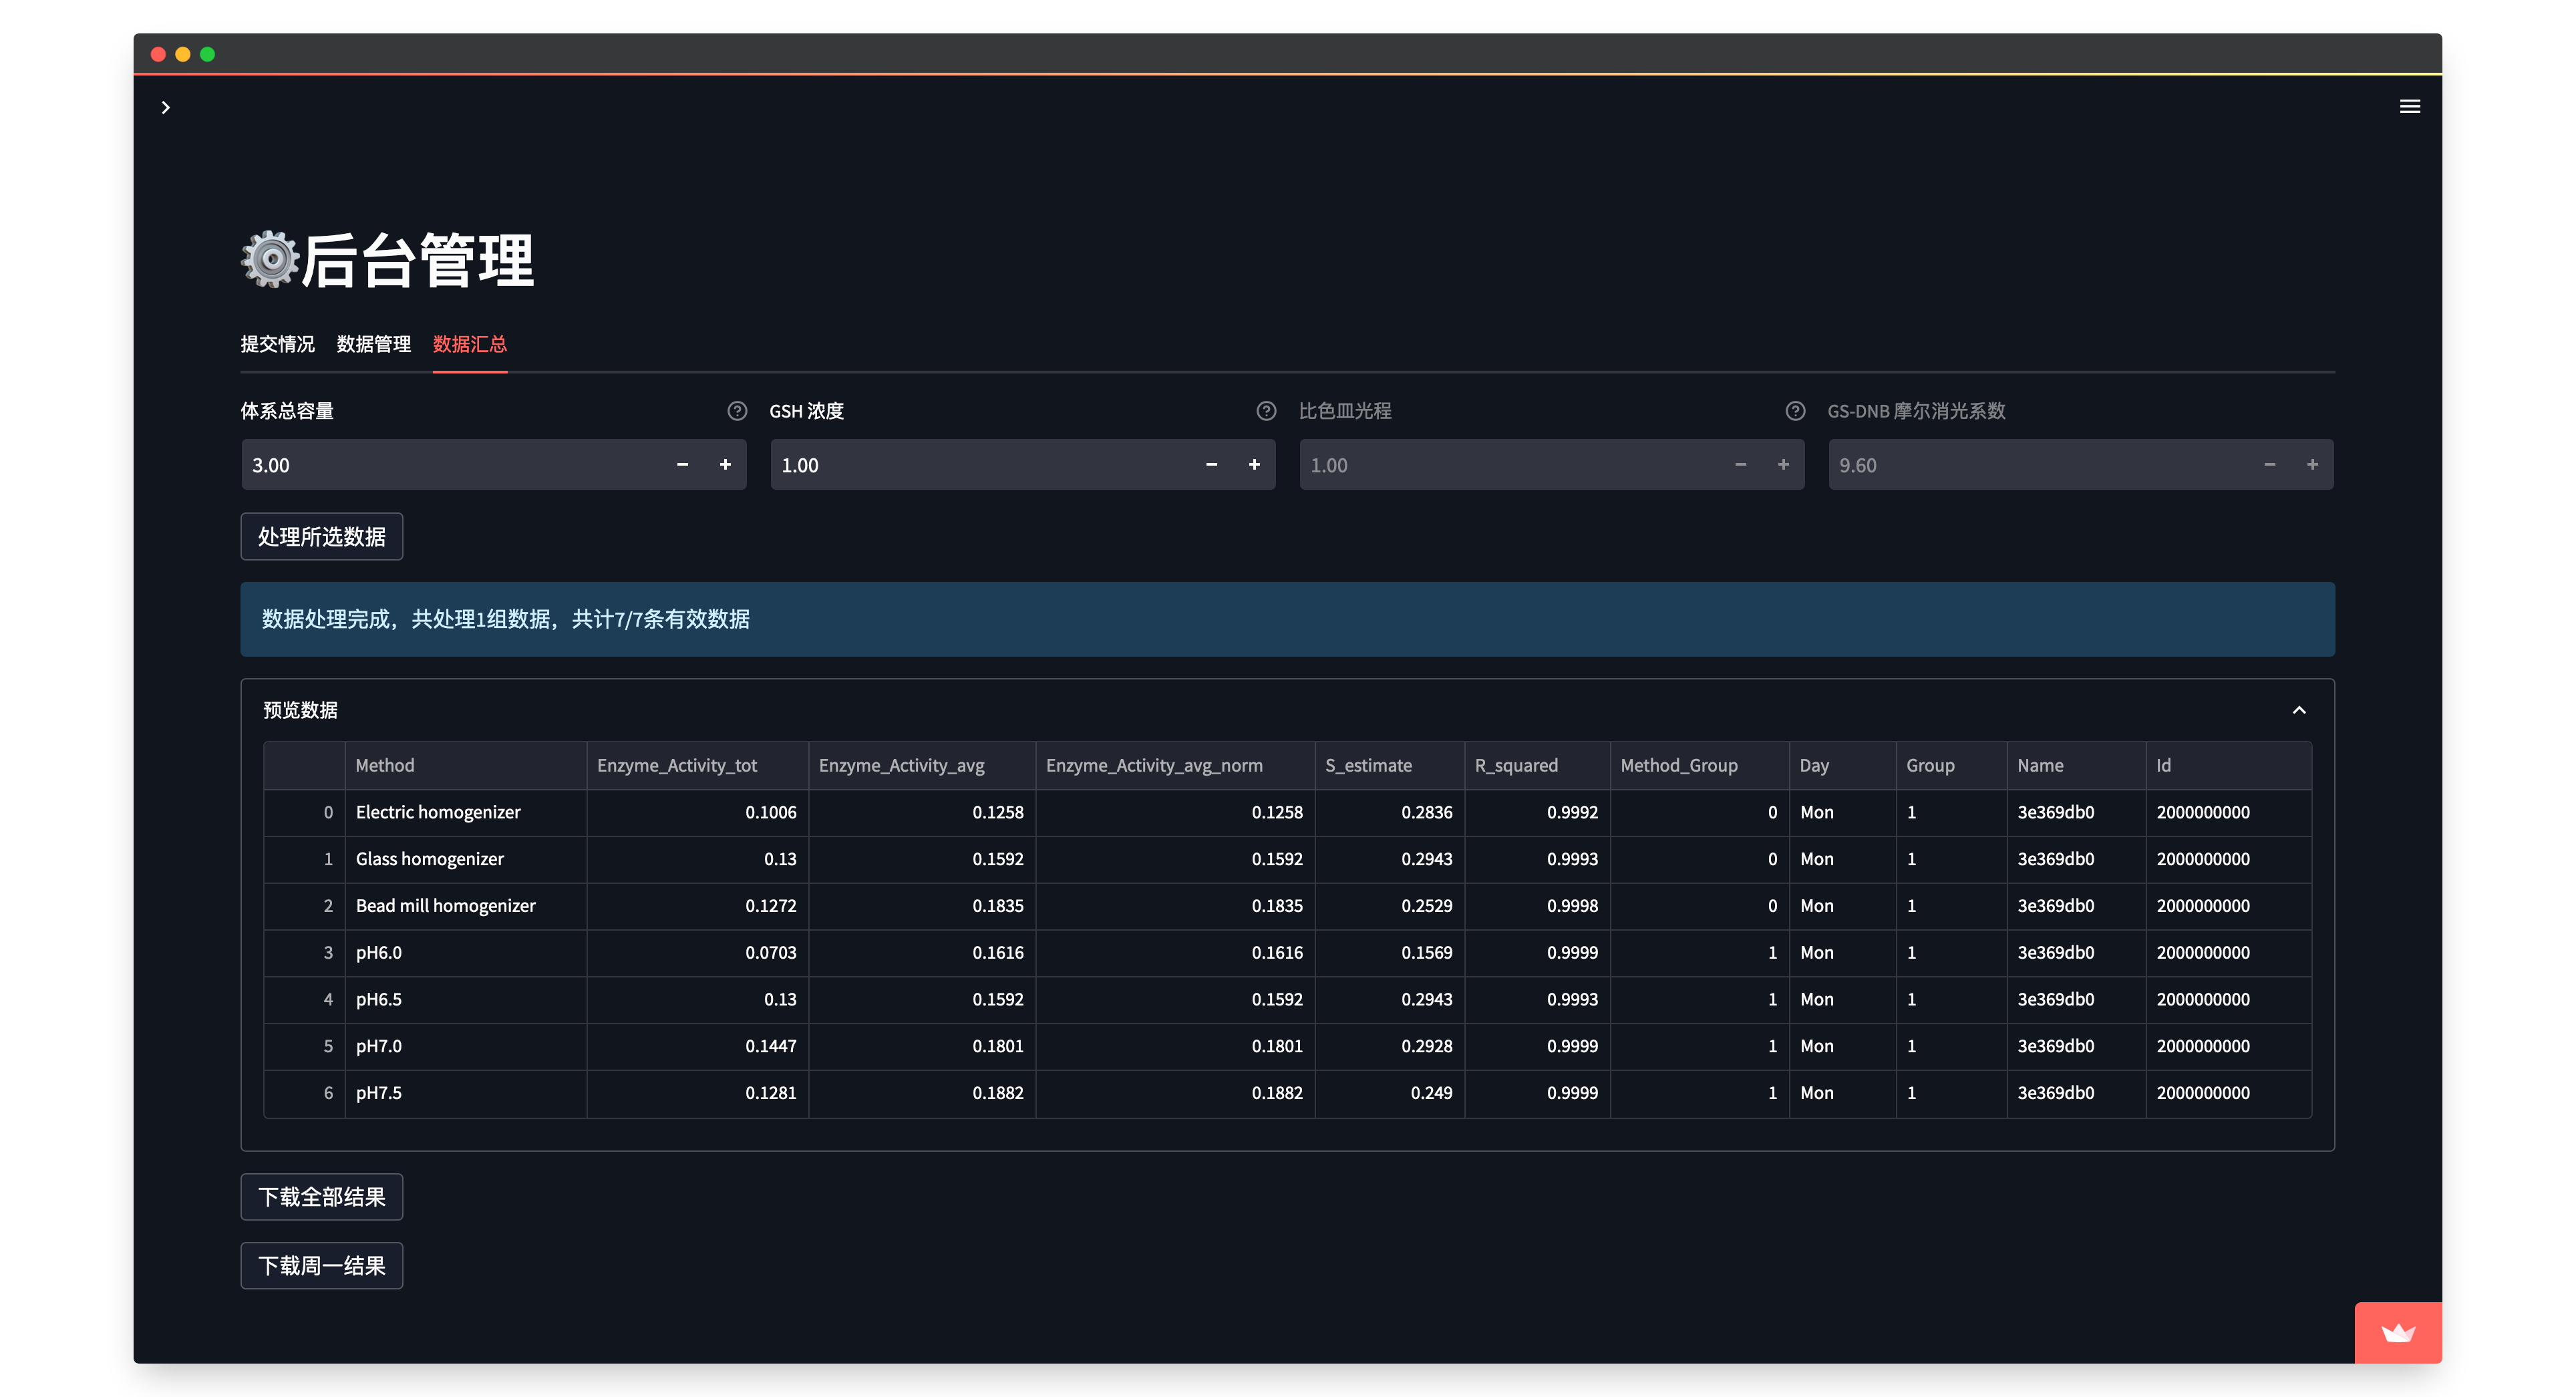Viewport: 2576px width, 1397px height.
Task: Focus the GSH 浓度 input showing 1.00
Action: pyautogui.click(x=981, y=464)
